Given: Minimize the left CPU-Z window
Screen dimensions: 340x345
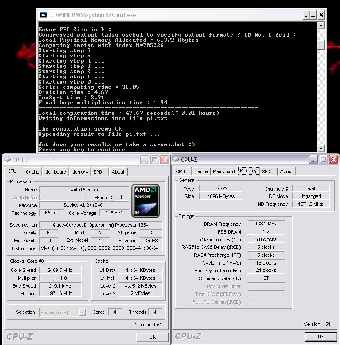Looking at the screenshot, I should (144, 160).
